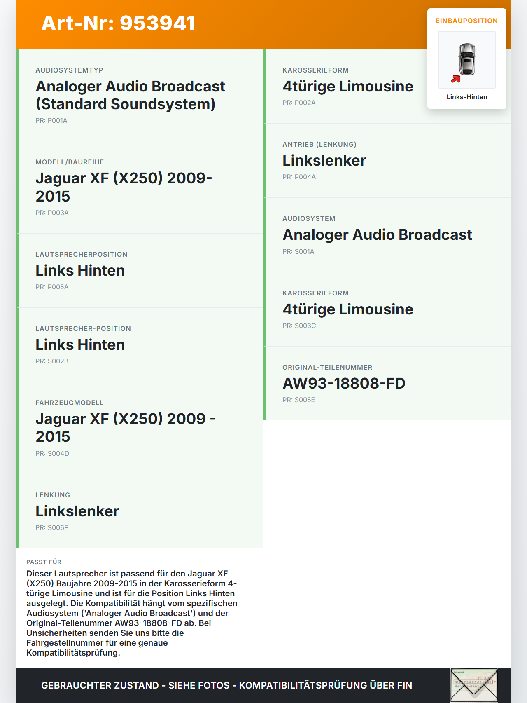Select 'Analoger Audio Broadcast (Standard Soundsystem)' value
This screenshot has height=703, width=527.
(130, 95)
